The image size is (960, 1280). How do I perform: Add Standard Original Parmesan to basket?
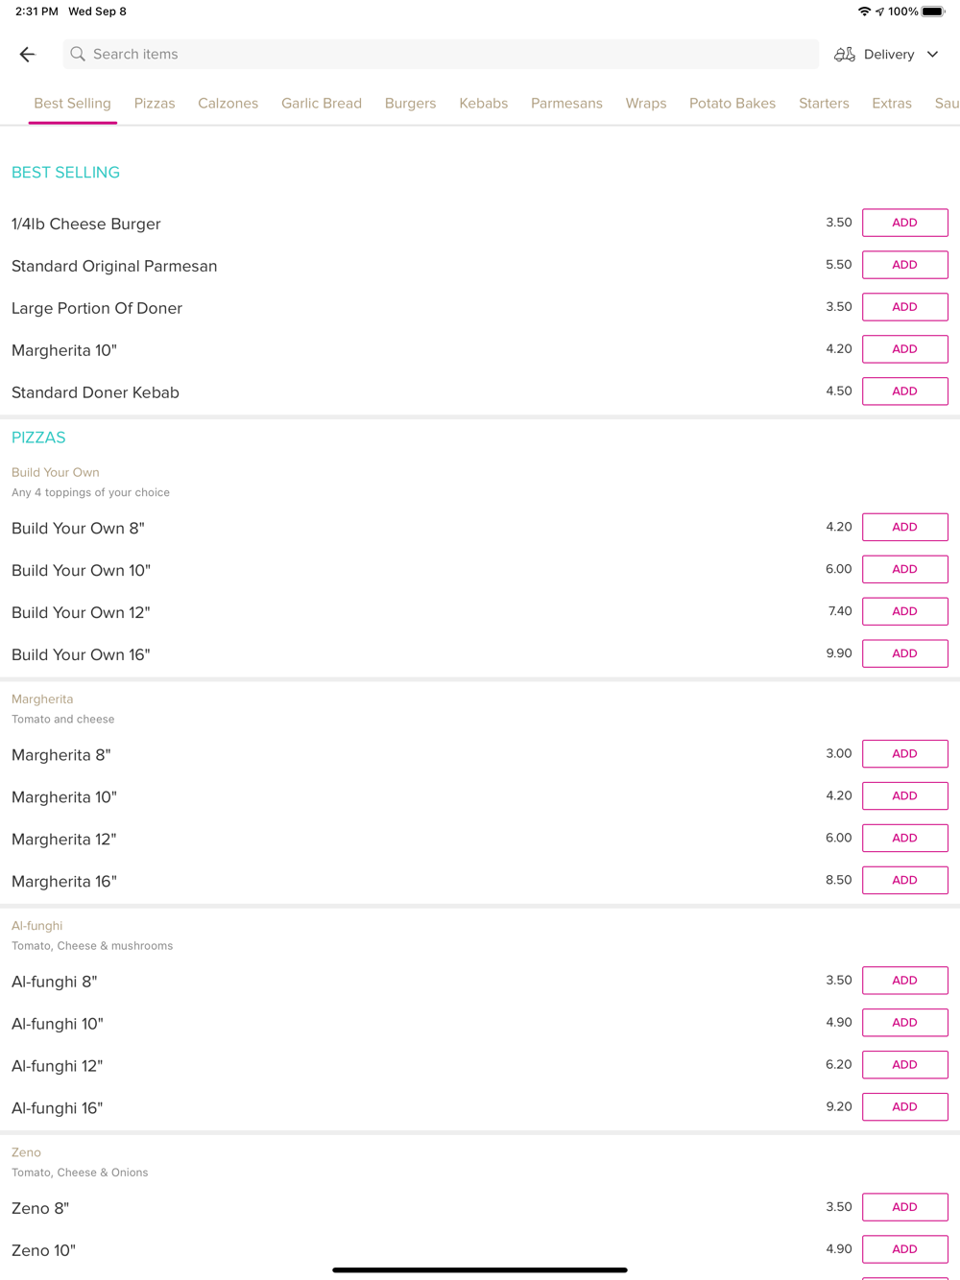(905, 265)
